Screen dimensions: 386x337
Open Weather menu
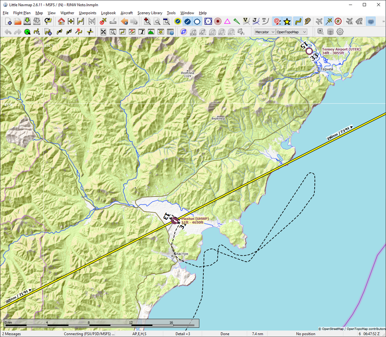(67, 13)
